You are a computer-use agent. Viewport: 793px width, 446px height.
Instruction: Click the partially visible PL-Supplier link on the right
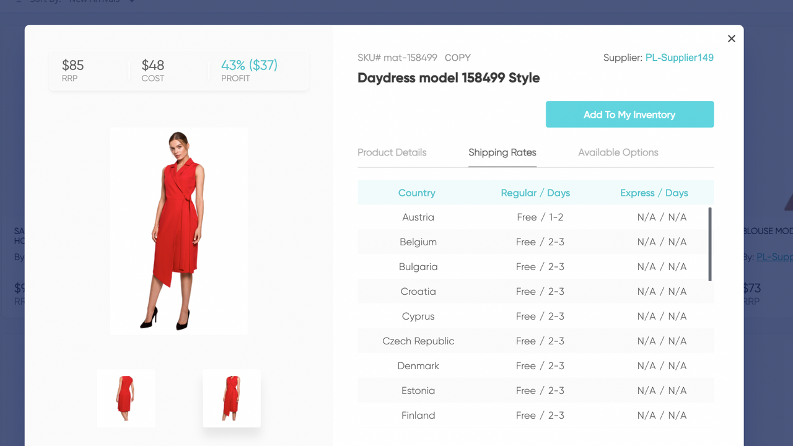click(774, 256)
